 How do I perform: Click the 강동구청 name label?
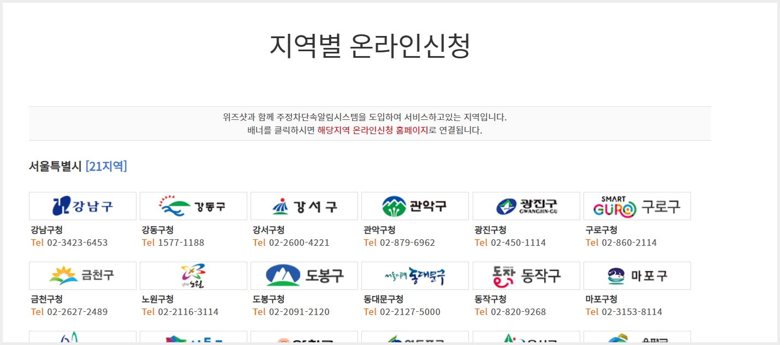[158, 230]
